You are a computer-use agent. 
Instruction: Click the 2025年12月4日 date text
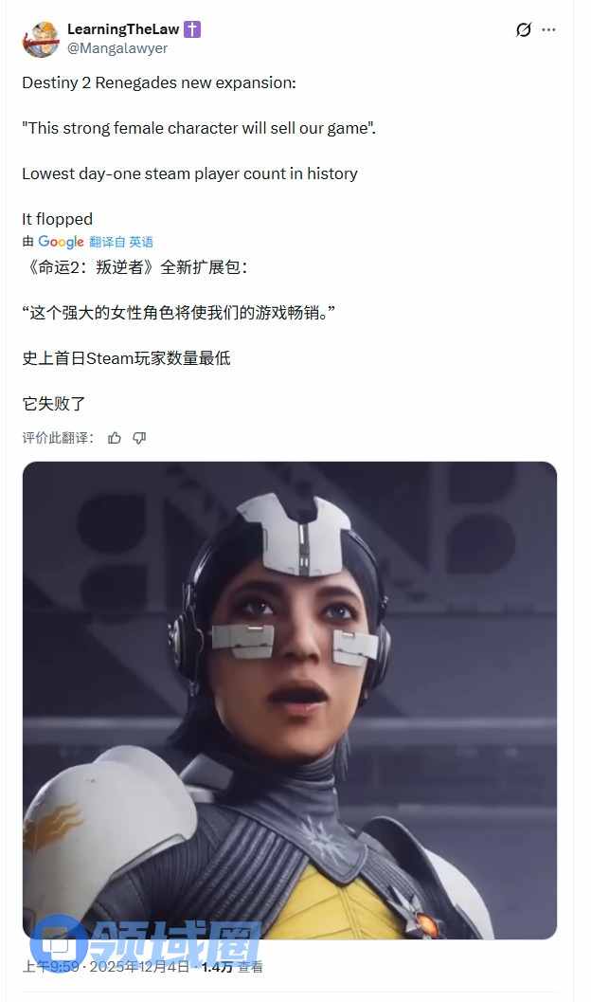(x=139, y=966)
